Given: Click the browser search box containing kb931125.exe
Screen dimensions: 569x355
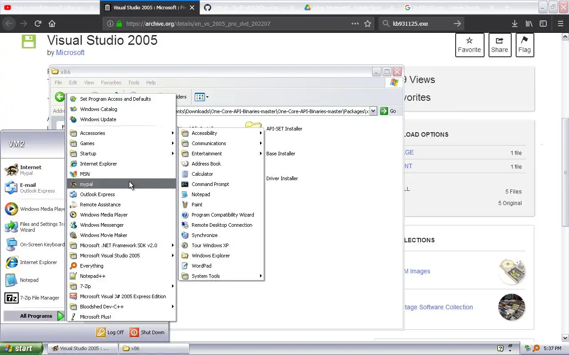Looking at the screenshot, I should 421,24.
